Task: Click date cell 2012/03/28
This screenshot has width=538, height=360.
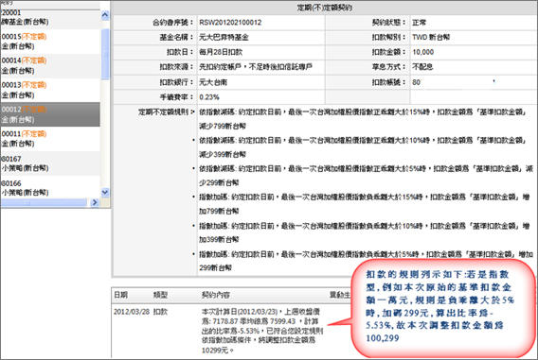Action: 132,312
